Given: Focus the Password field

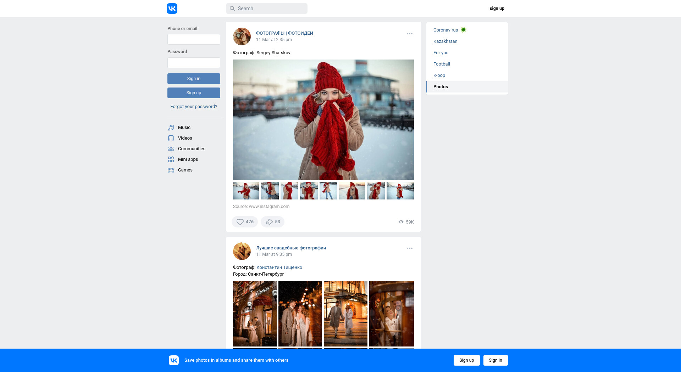Looking at the screenshot, I should click(x=194, y=63).
